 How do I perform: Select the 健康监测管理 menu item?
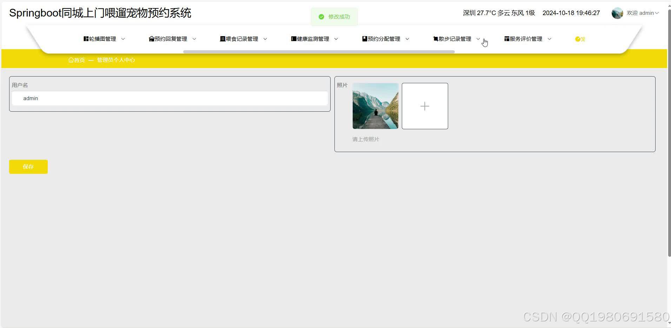[312, 39]
